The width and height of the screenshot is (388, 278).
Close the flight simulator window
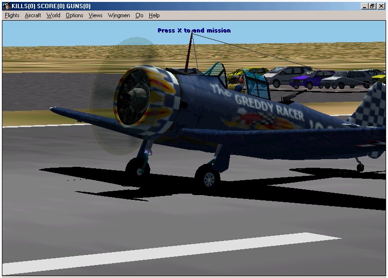pyautogui.click(x=381, y=6)
